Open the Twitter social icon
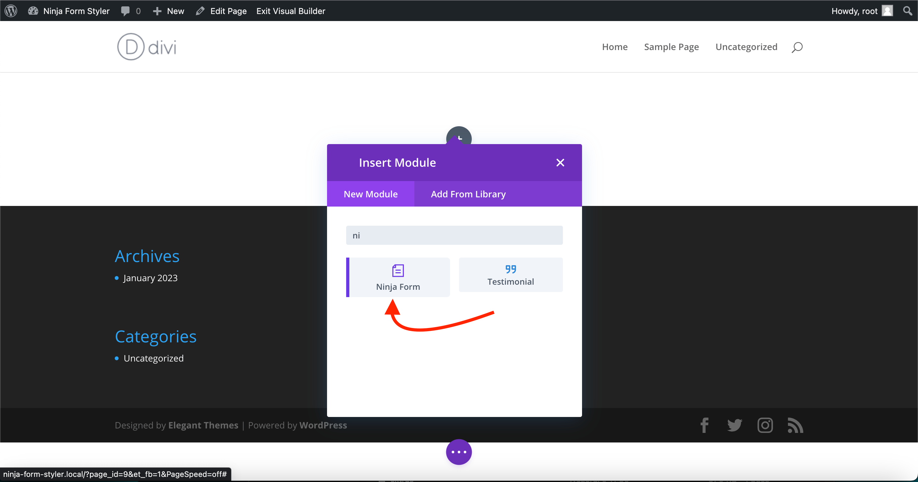 (734, 425)
